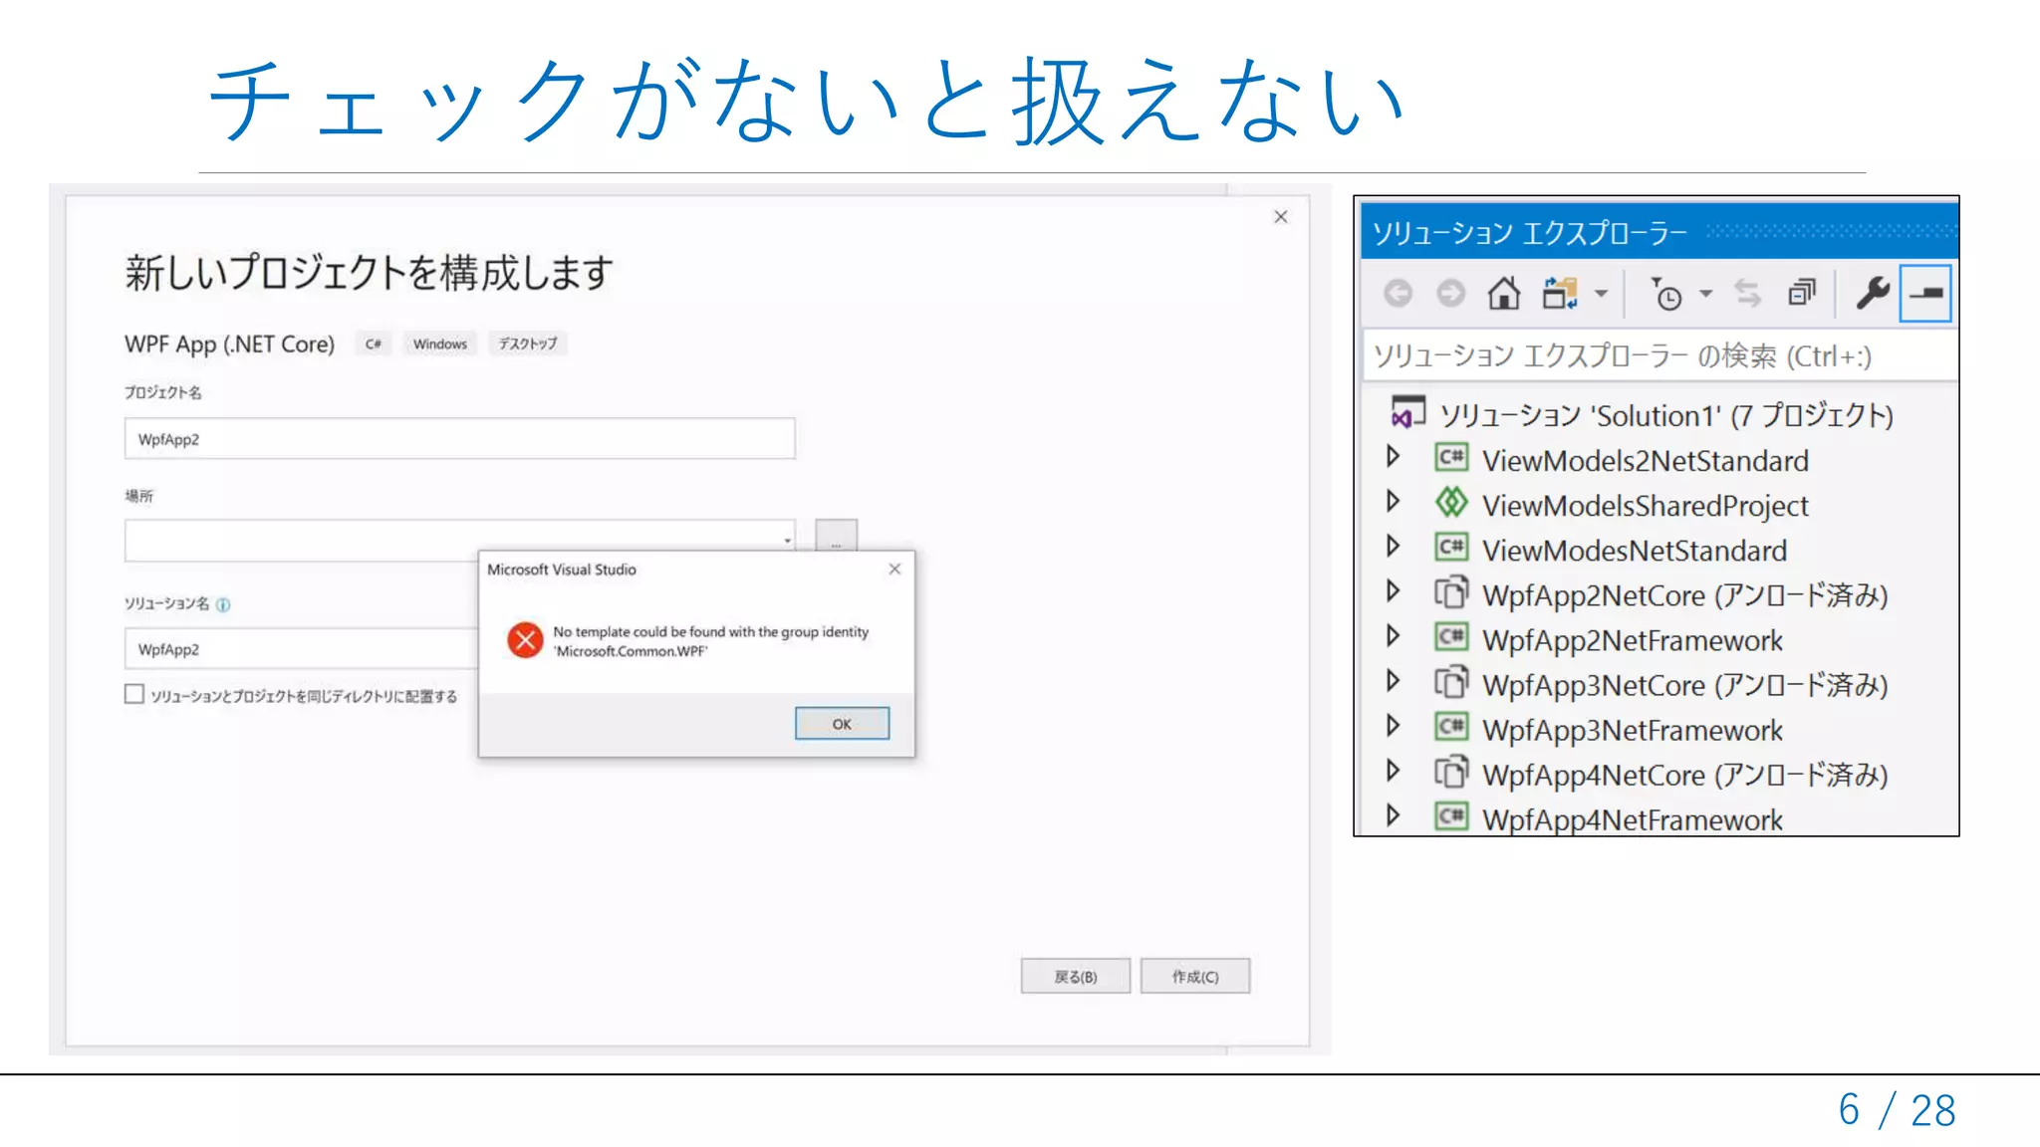Click the sync with active document icon
Image resolution: width=2040 pixels, height=1147 pixels.
point(1748,294)
